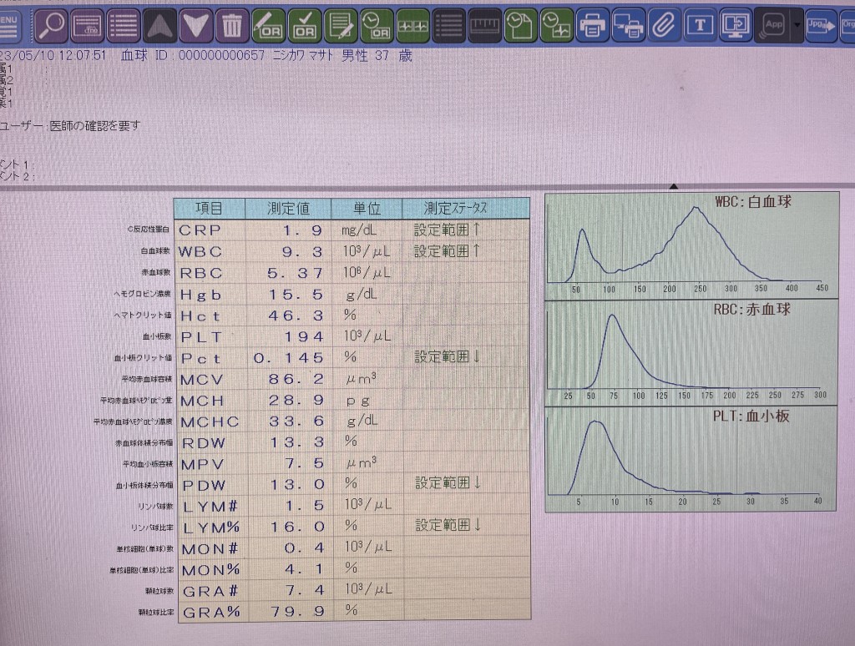Click the RBC value 5.37
This screenshot has width=855, height=646.
(296, 273)
